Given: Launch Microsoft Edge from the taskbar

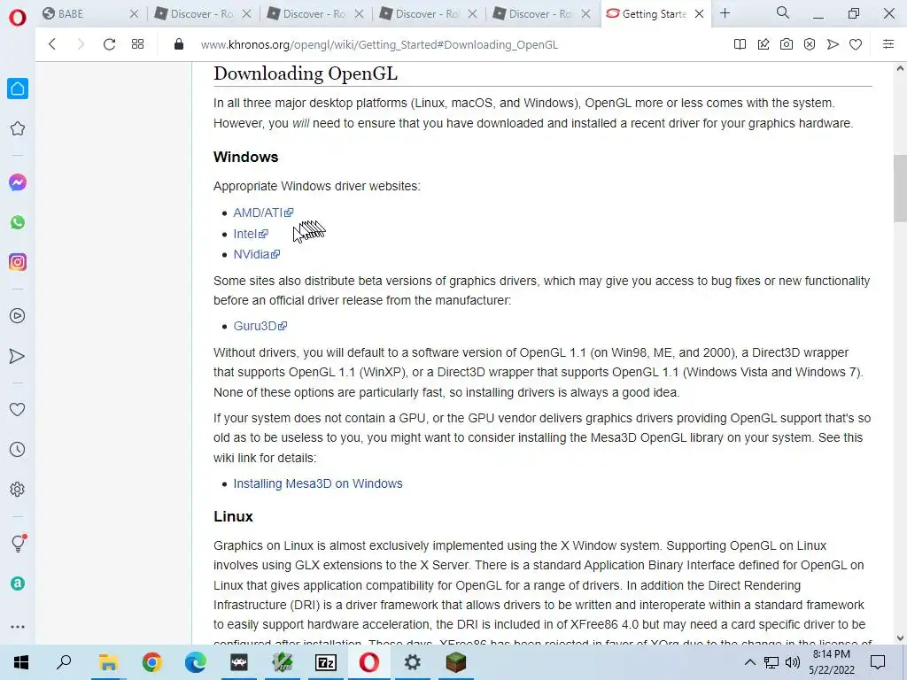Looking at the screenshot, I should pos(196,662).
